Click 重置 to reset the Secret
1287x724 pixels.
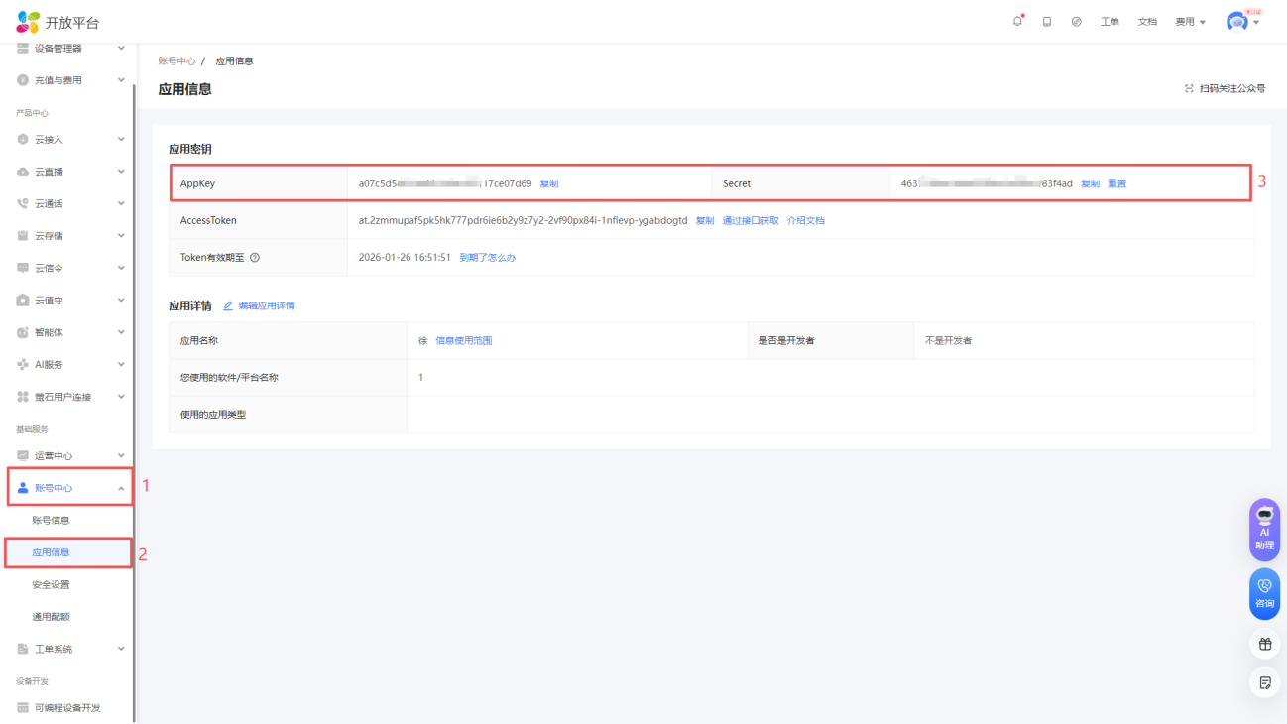pos(1116,183)
